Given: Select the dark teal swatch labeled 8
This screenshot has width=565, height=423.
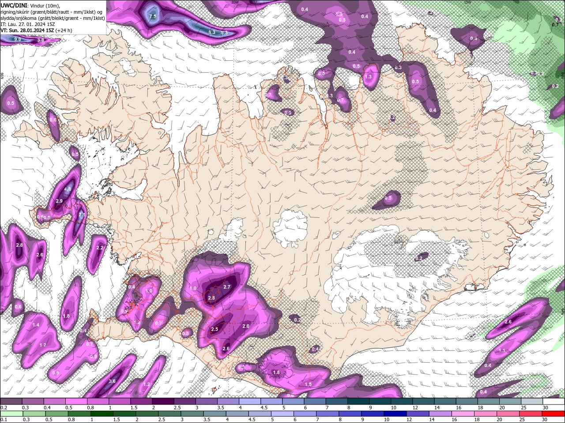Looking at the screenshot, I should coord(358,401).
